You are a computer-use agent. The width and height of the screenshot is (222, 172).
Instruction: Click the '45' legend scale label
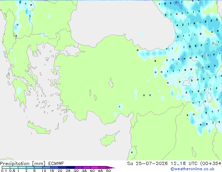coord(100,171)
